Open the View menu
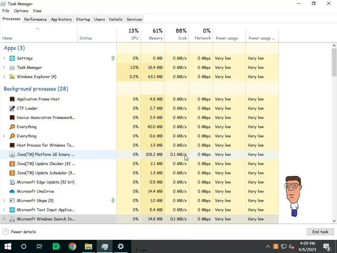This screenshot has width=337, height=253. pyautogui.click(x=37, y=11)
